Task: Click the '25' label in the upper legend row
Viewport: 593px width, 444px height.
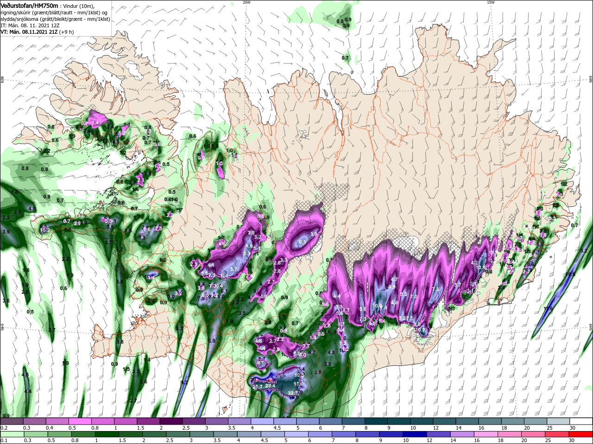Action: (x=549, y=428)
